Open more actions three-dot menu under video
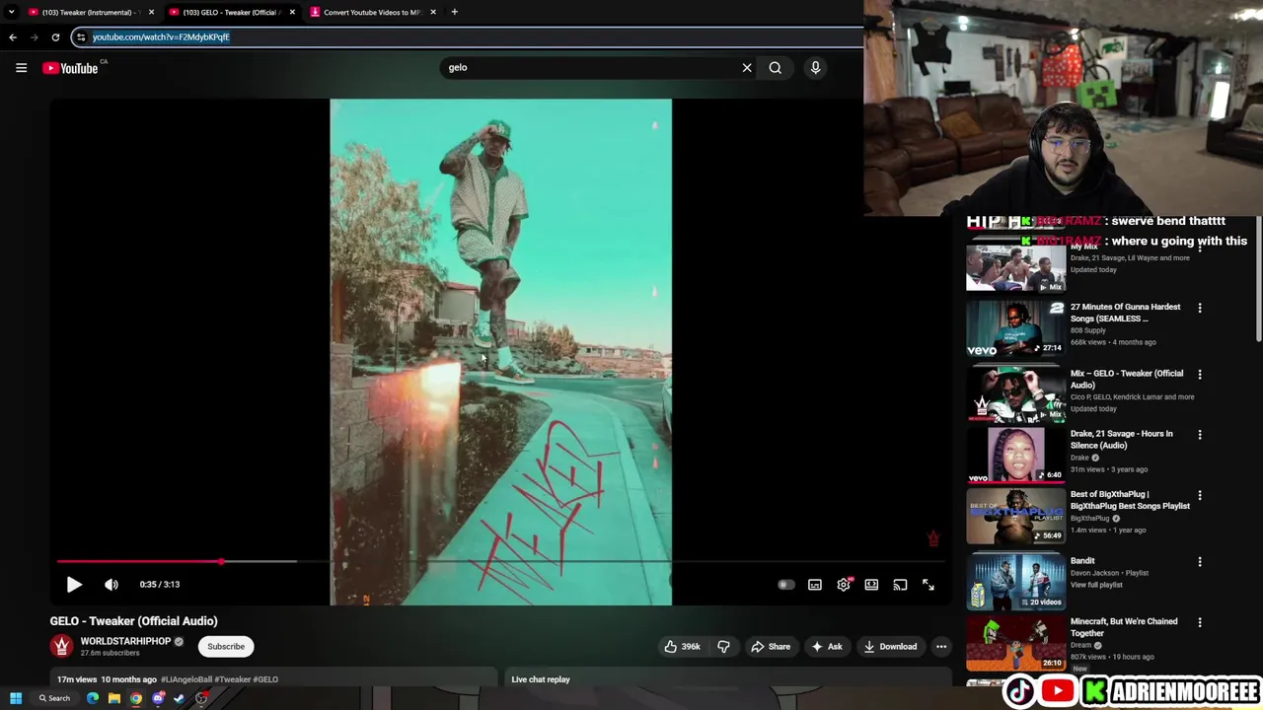The width and height of the screenshot is (1263, 710). point(941,647)
